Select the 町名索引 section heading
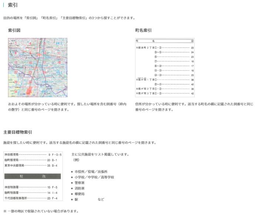This screenshot has height=217, width=259. coord(143,30)
